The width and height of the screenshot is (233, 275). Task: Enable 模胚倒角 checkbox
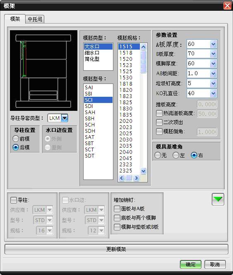coord(159,132)
